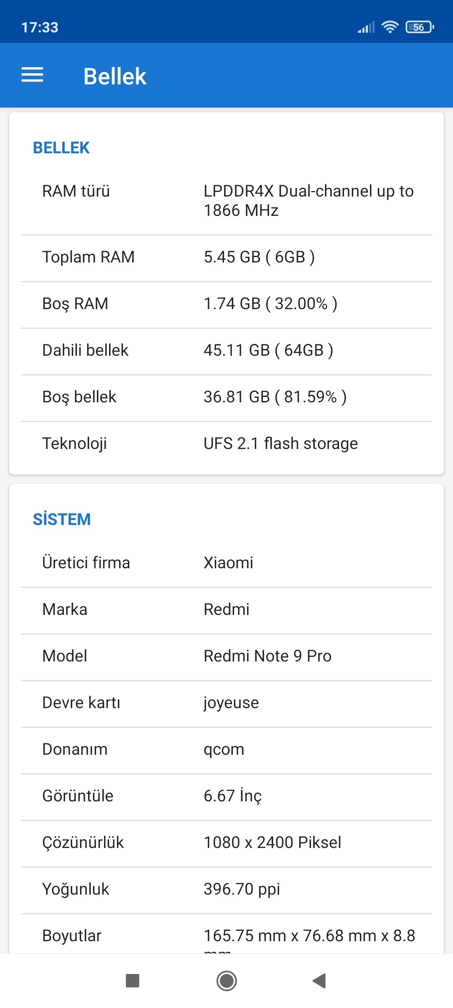Tap the Boyutlar row at the bottom
This screenshot has width=453, height=1008.
tap(226, 936)
